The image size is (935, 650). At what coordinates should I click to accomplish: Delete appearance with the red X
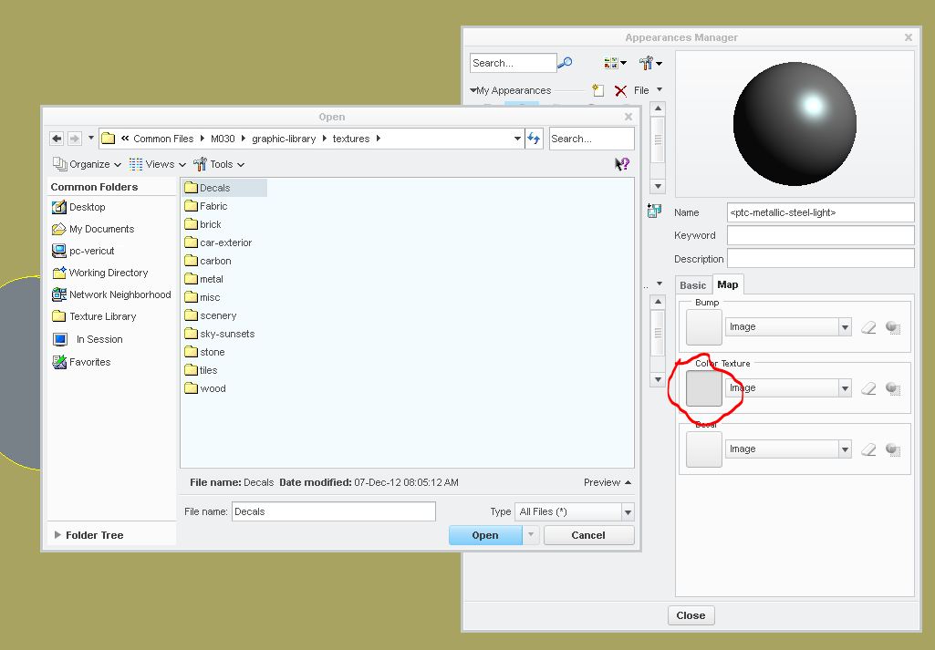coord(621,90)
